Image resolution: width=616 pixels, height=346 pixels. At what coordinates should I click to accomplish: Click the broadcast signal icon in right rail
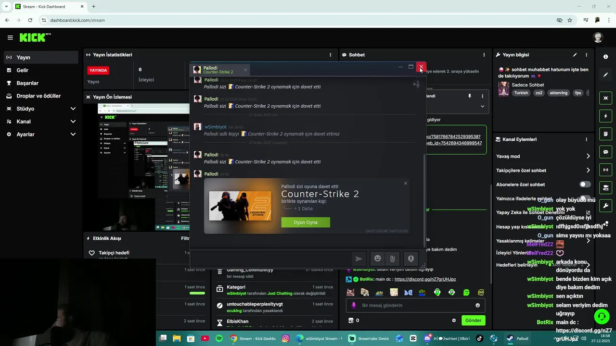tap(605, 170)
